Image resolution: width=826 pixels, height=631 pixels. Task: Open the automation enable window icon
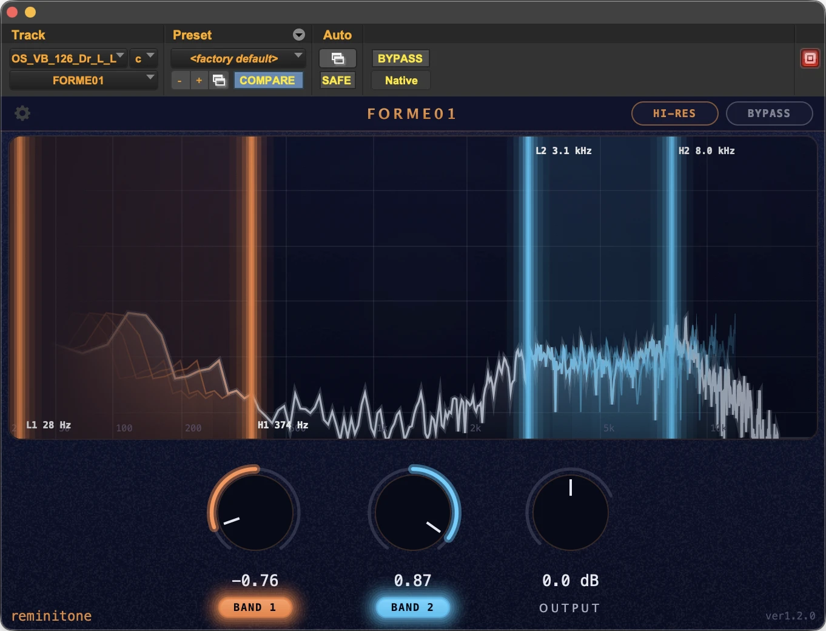(x=338, y=58)
